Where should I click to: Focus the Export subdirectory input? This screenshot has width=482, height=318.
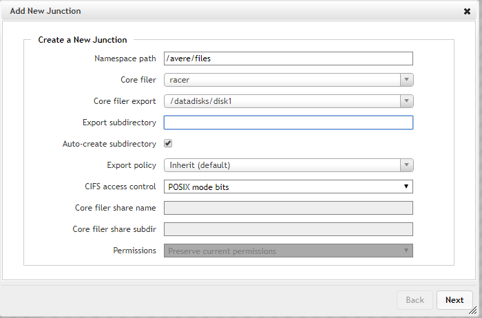click(288, 123)
